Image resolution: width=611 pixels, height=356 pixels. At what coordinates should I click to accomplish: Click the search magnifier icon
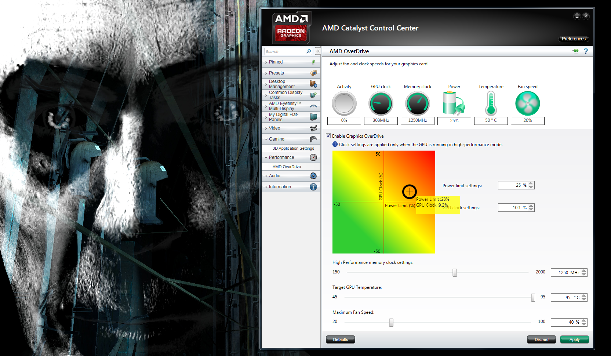click(309, 51)
